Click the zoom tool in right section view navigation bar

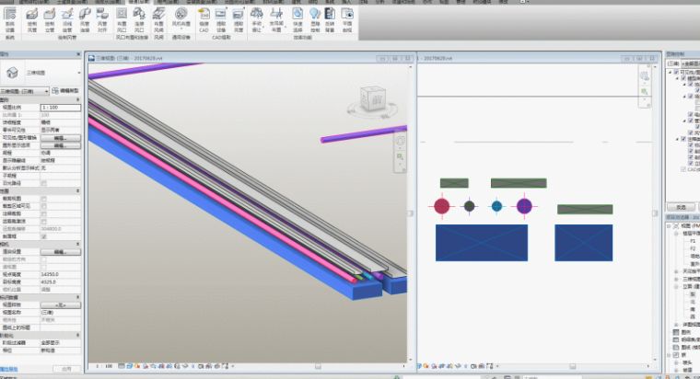pyautogui.click(x=644, y=91)
